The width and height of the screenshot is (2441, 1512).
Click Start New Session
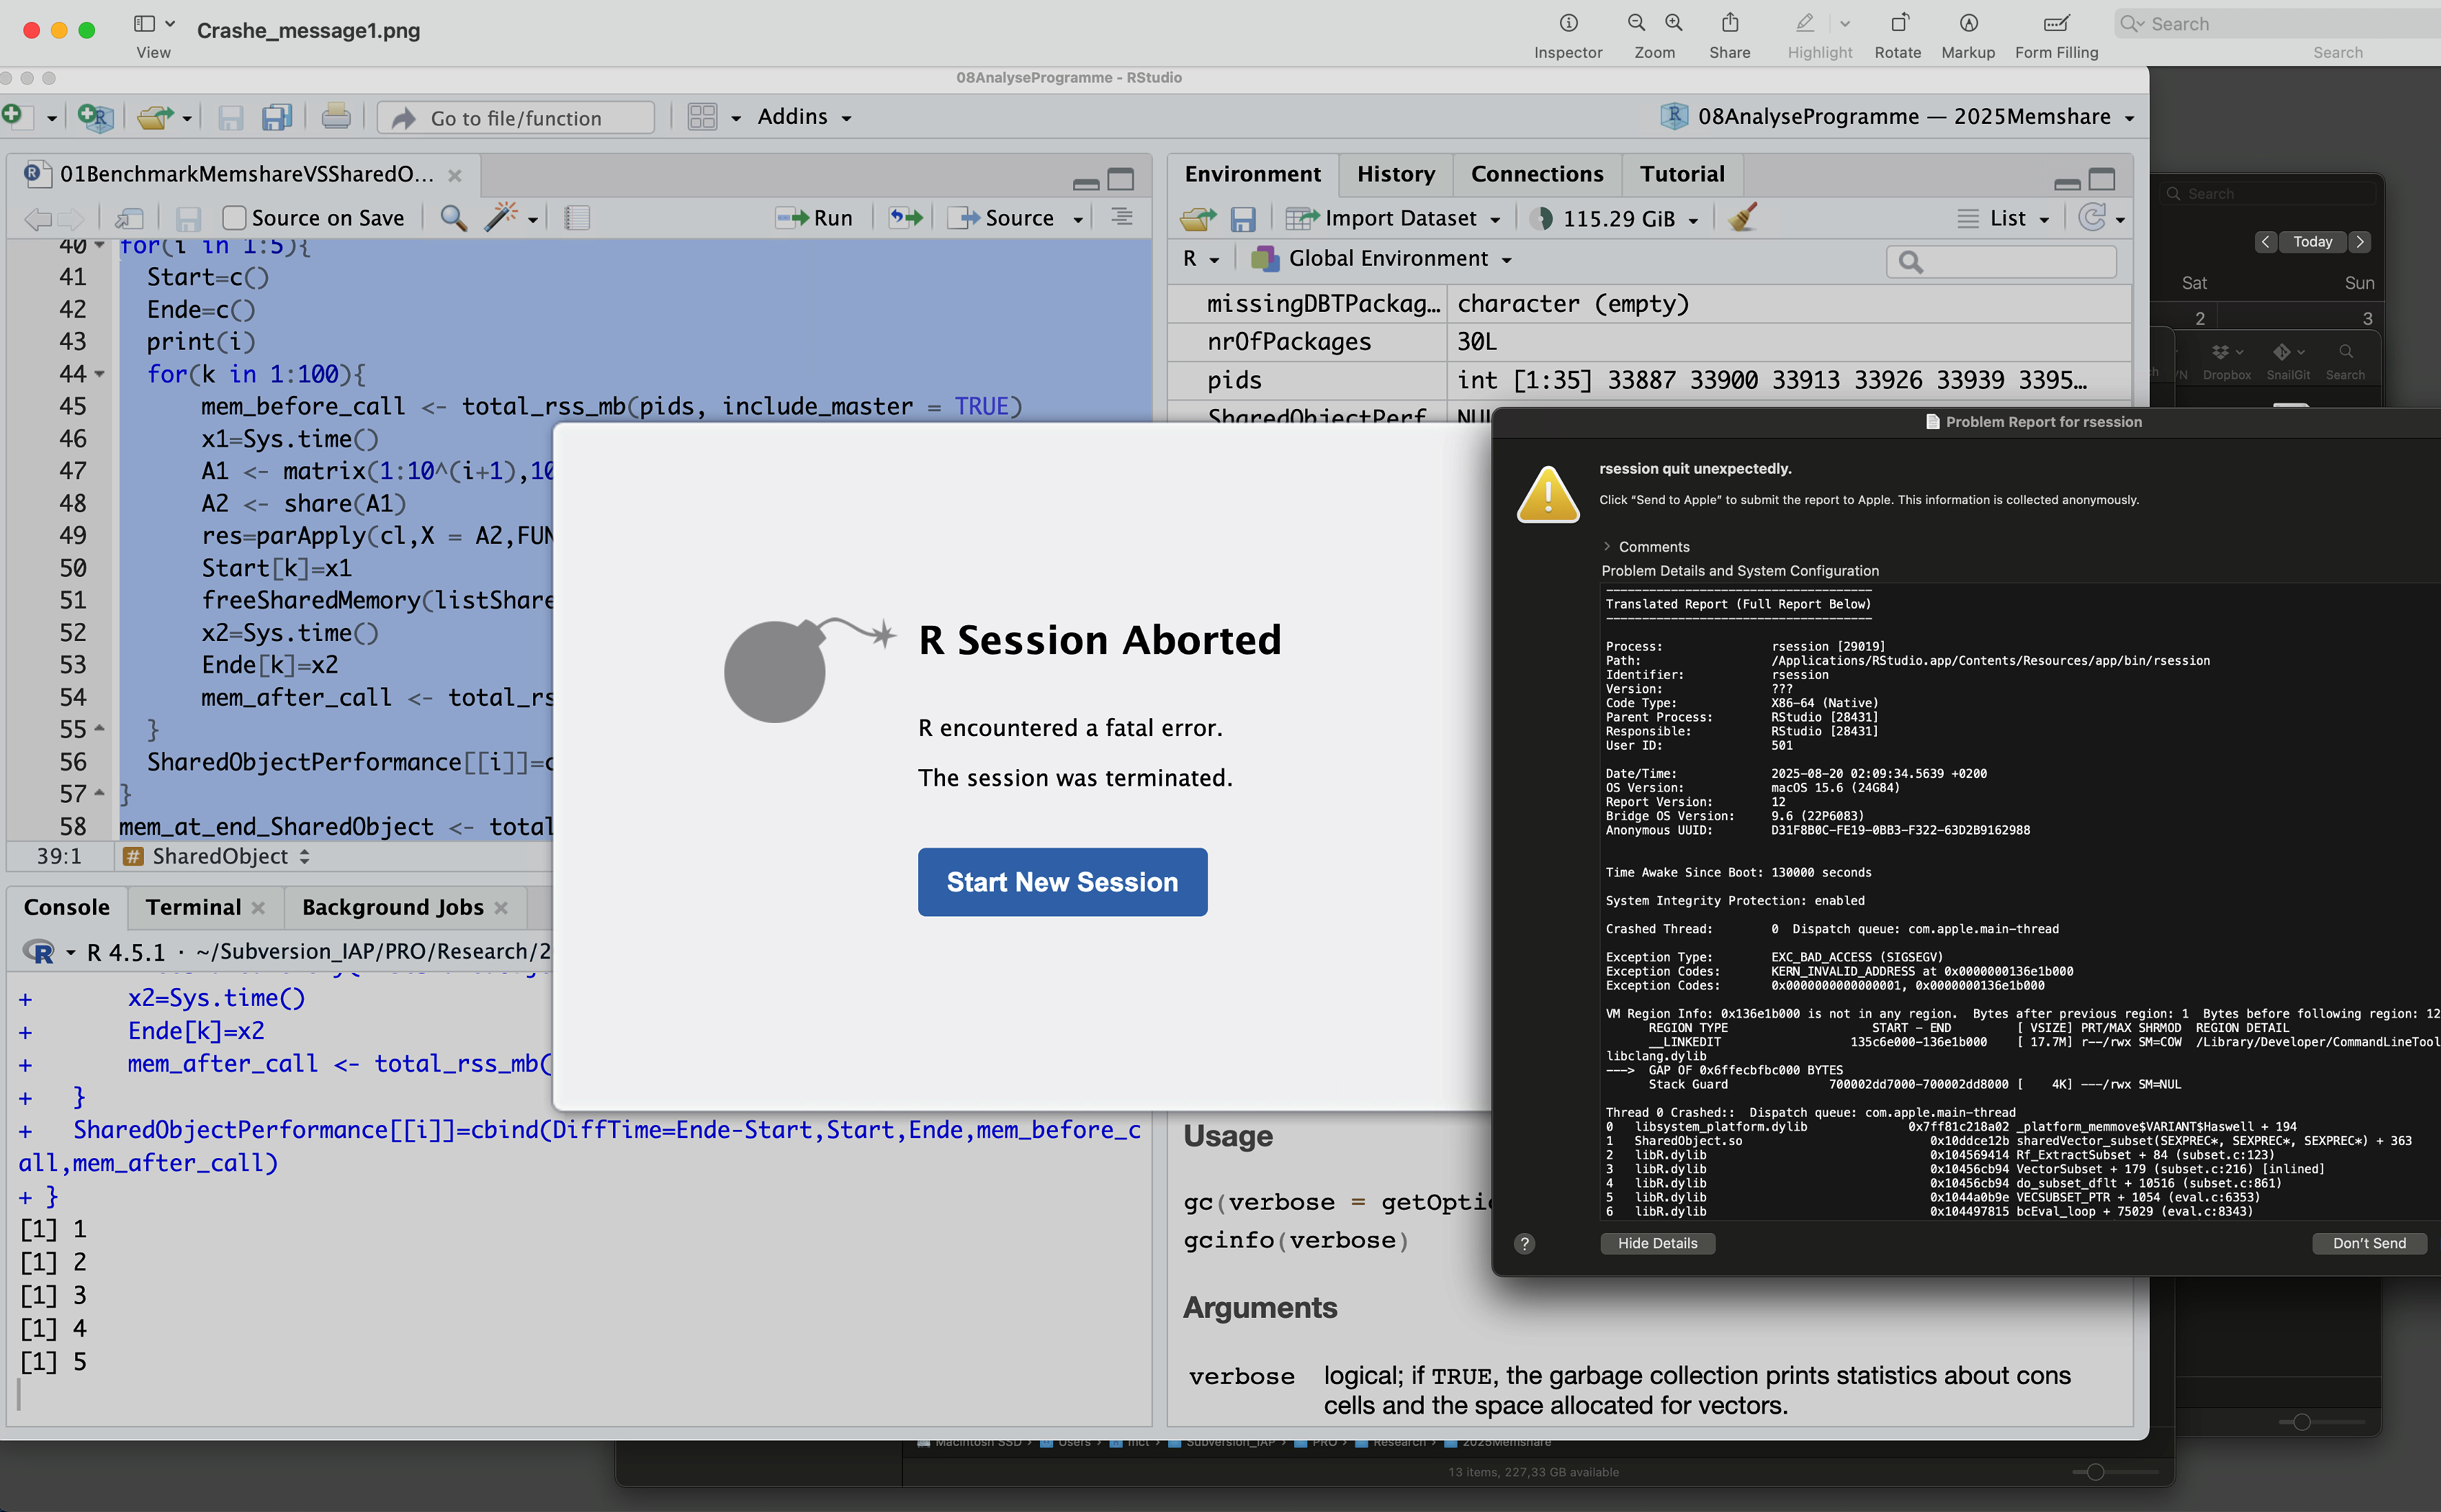tap(1061, 881)
